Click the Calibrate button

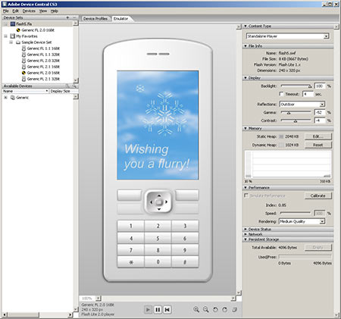click(318, 195)
